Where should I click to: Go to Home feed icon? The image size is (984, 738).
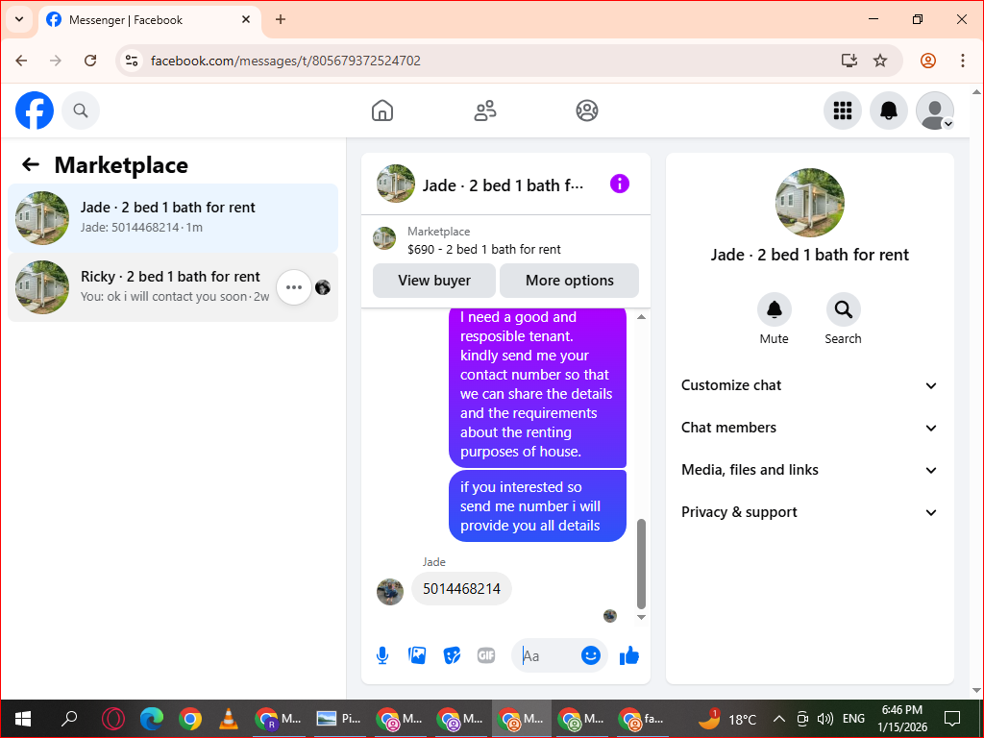(x=382, y=111)
